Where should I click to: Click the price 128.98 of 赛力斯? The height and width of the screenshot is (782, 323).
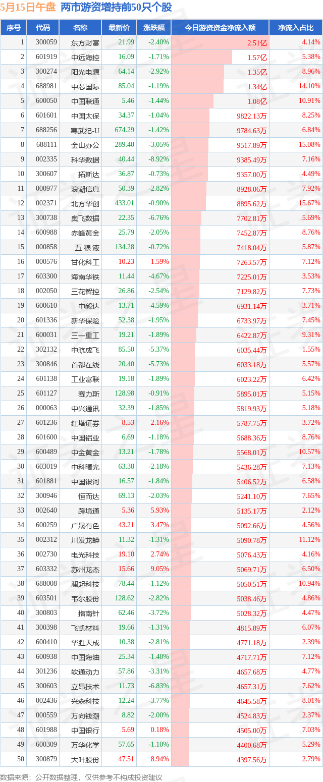tap(125, 394)
